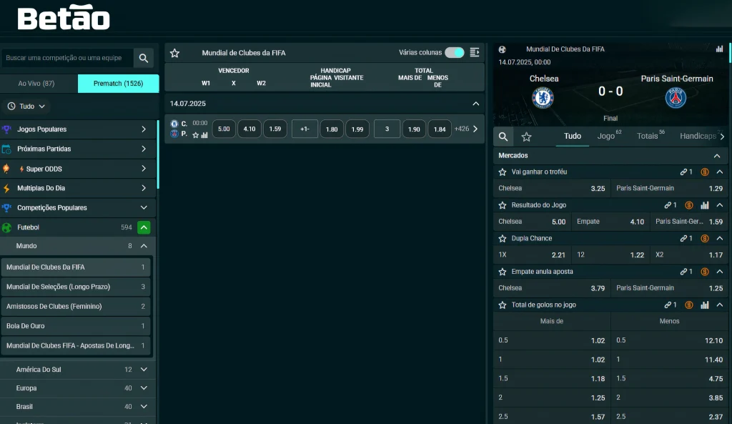Favorite the Total de golos no jogo market
Viewport: 732px width, 424px height.
coord(503,305)
